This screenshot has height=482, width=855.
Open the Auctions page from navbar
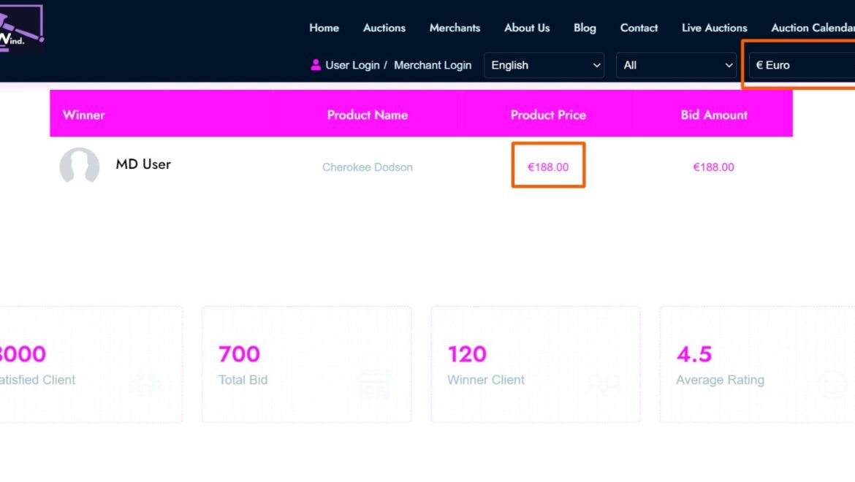[384, 28]
